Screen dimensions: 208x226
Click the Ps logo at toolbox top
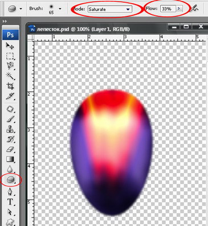click(10, 35)
